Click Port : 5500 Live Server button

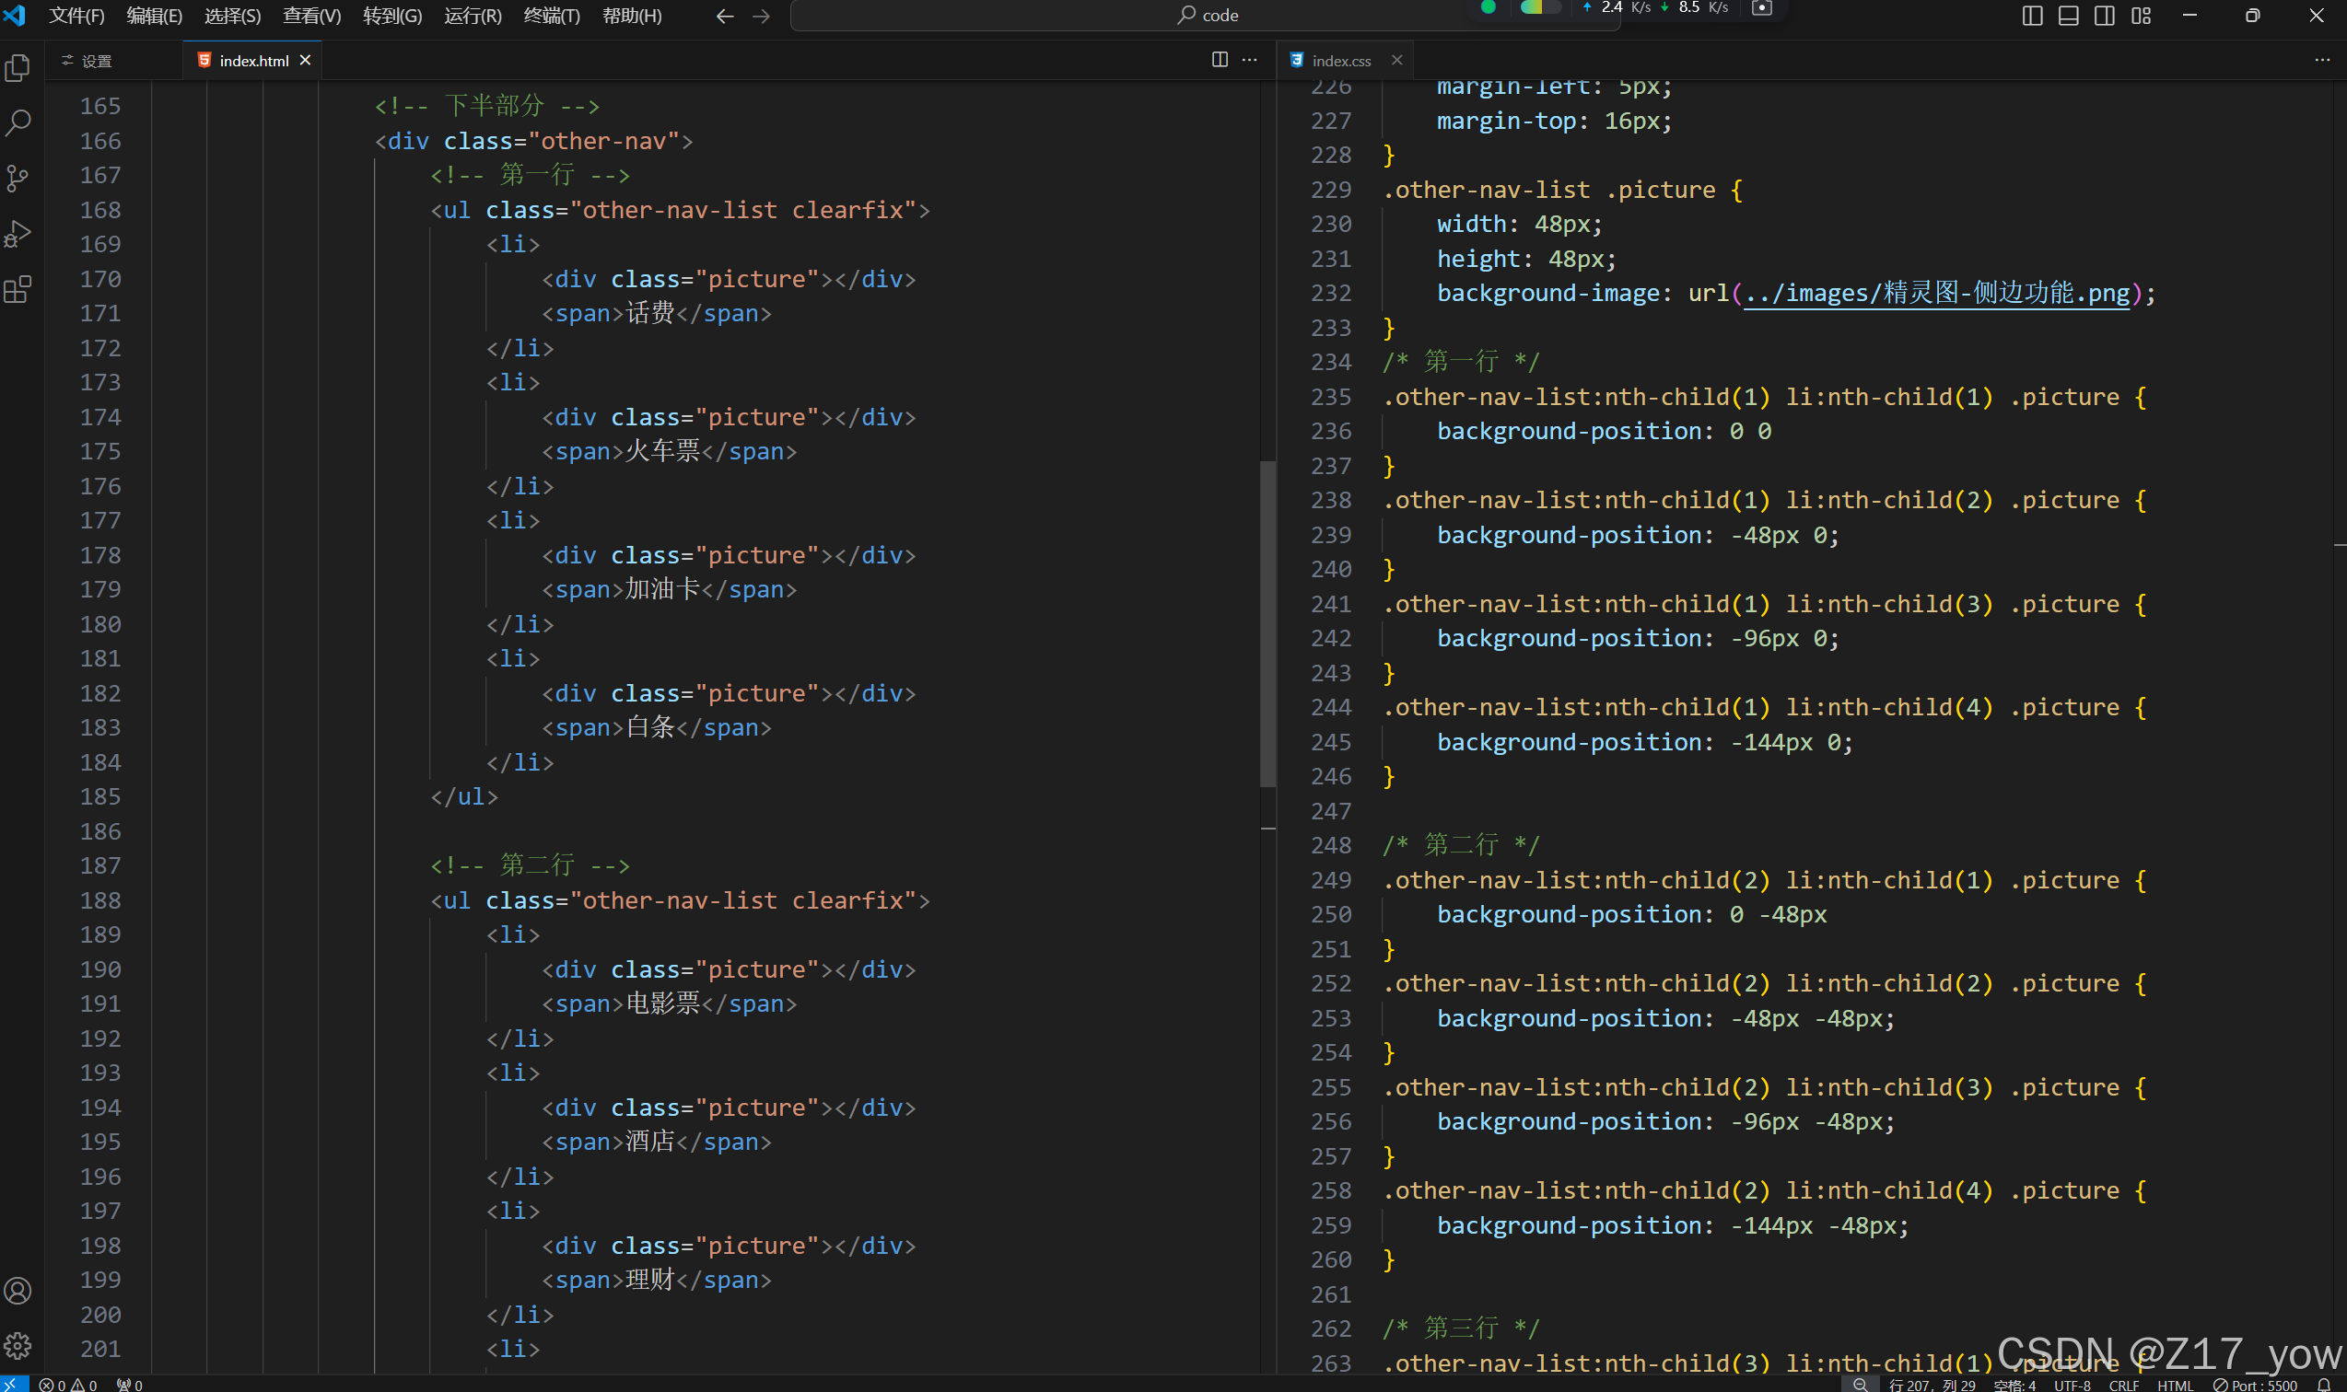click(2255, 1385)
